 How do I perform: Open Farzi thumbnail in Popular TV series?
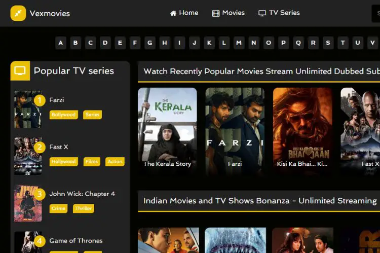pyautogui.click(x=28, y=110)
